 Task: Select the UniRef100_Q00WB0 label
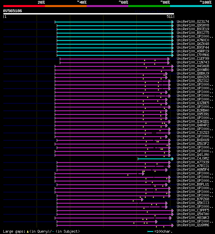[193, 70]
